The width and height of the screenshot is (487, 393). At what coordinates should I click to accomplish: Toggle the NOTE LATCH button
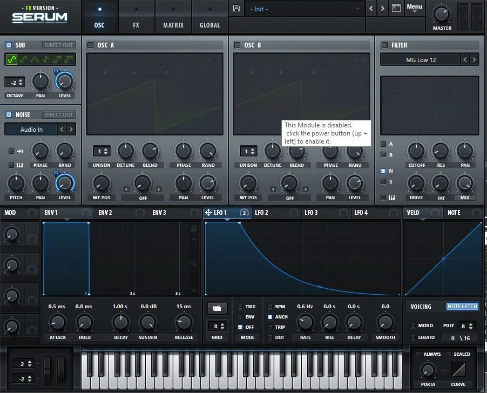[462, 307]
